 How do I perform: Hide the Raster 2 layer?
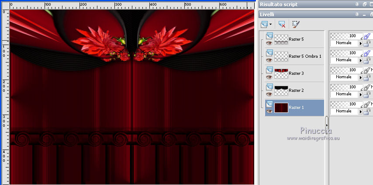[x=269, y=94]
